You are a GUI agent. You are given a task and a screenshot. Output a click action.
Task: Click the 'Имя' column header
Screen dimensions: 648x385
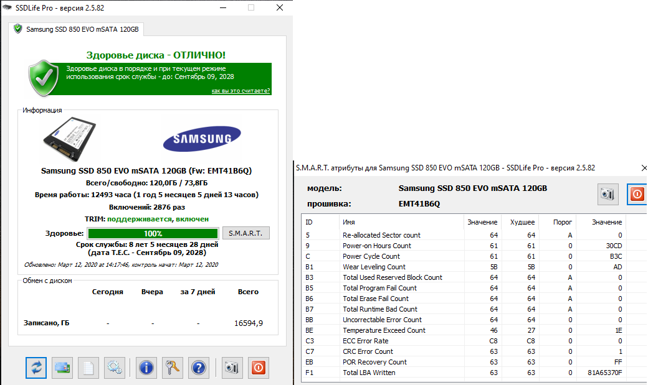[401, 222]
